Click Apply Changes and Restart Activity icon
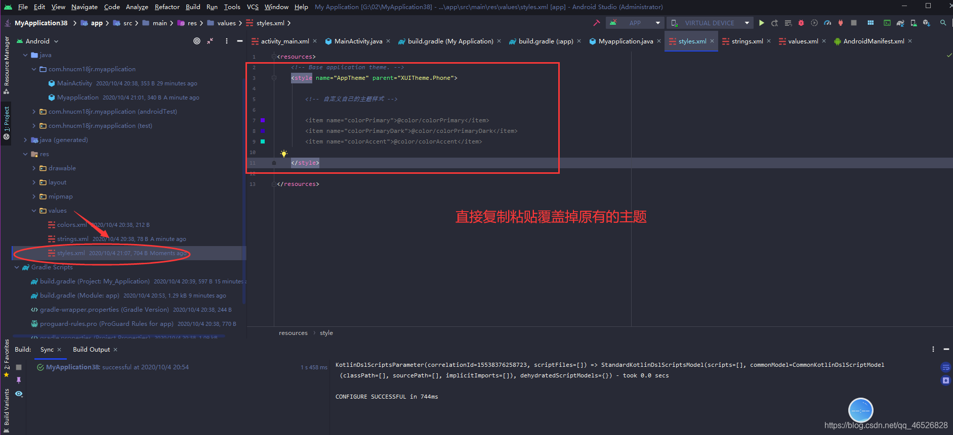 [x=775, y=23]
